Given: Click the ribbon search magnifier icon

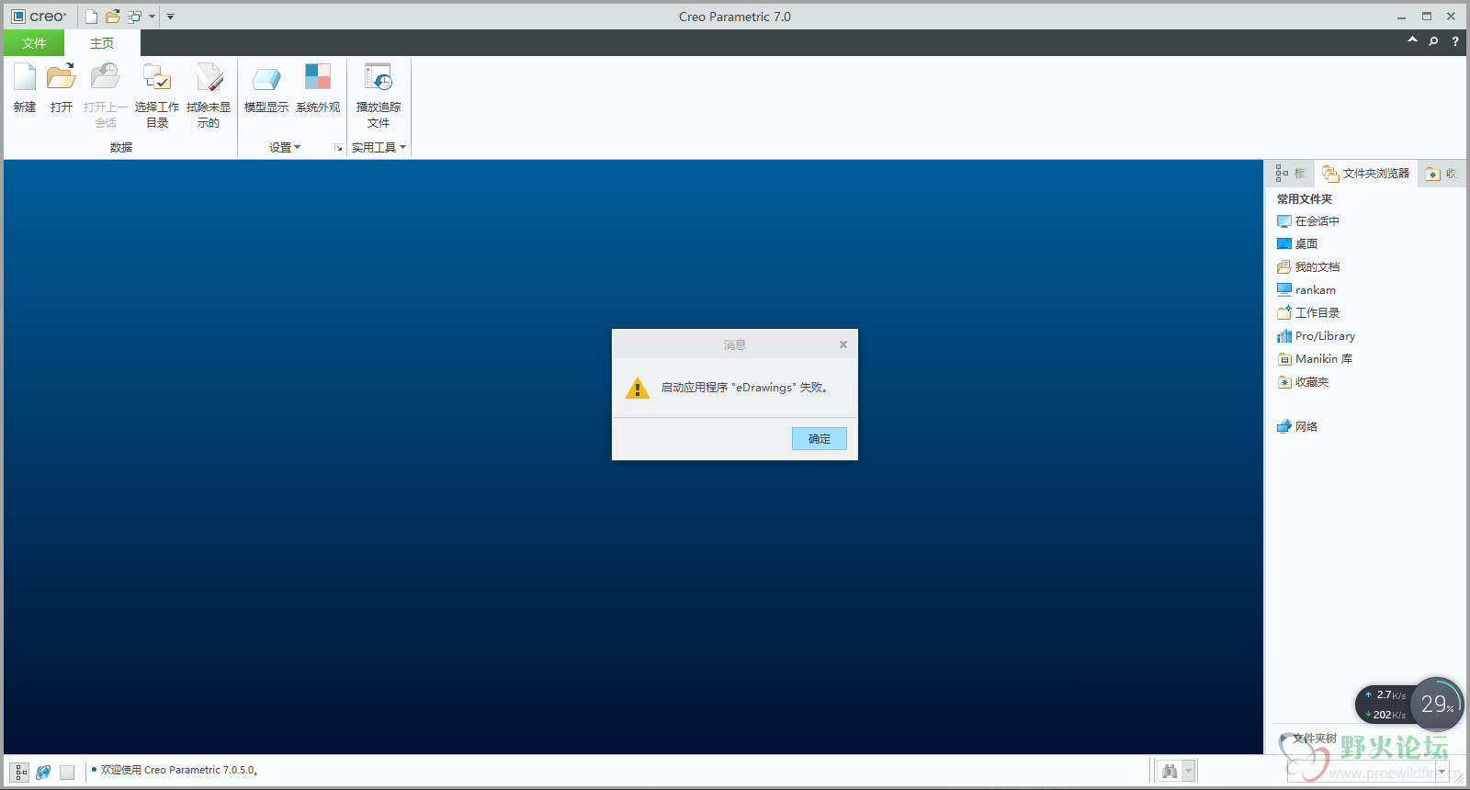Looking at the screenshot, I should [1433, 41].
